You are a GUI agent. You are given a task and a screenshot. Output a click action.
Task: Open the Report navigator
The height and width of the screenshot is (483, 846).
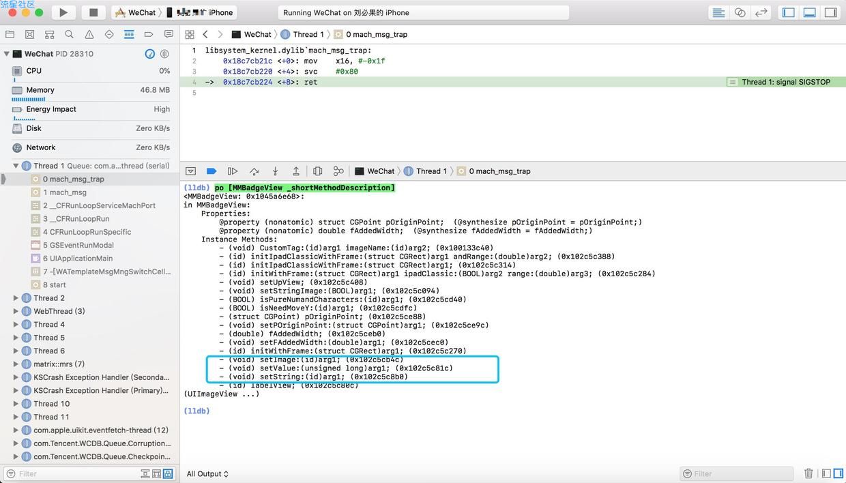pos(169,34)
